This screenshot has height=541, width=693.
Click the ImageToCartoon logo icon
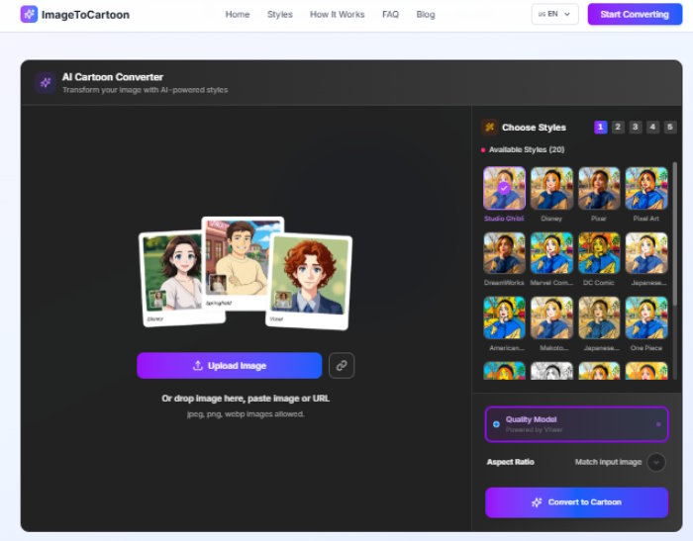tap(29, 15)
